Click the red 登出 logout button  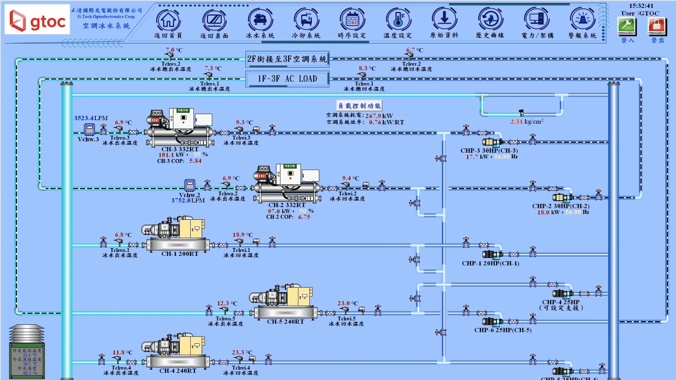657,26
